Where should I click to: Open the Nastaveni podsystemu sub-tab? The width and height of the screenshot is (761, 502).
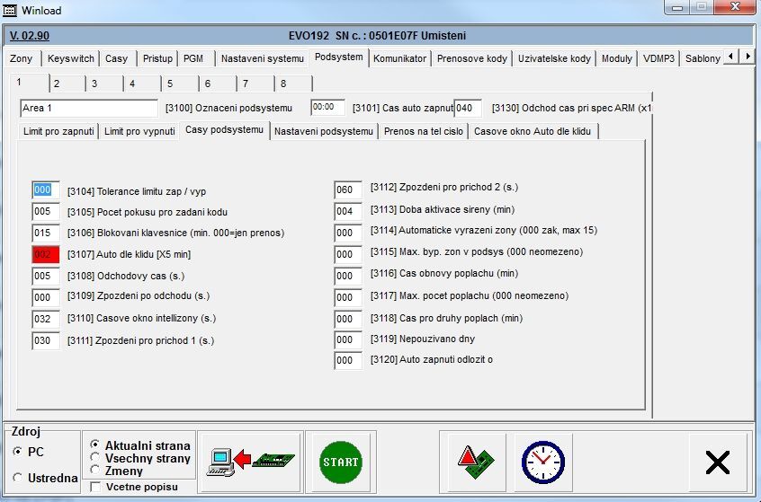click(x=323, y=131)
